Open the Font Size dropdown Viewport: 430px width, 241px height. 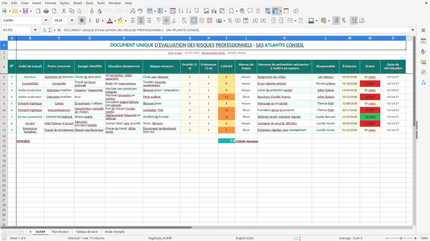(x=72, y=21)
